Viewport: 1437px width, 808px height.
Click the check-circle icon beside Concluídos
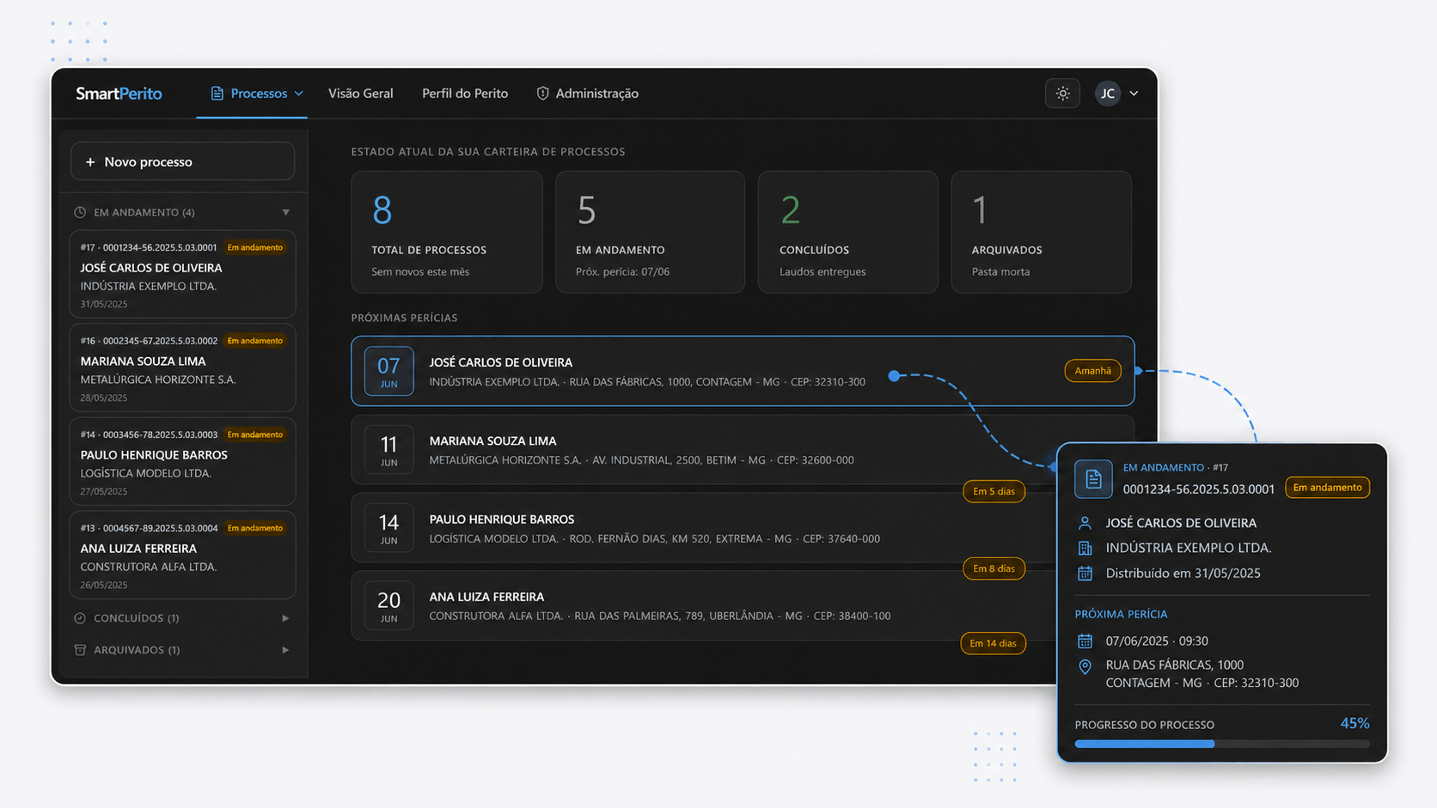(80, 618)
